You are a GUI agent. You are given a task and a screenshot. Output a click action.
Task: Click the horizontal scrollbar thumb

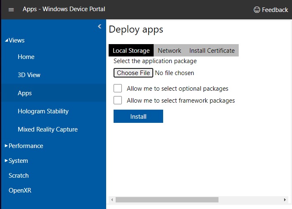pyautogui.click(x=167, y=200)
